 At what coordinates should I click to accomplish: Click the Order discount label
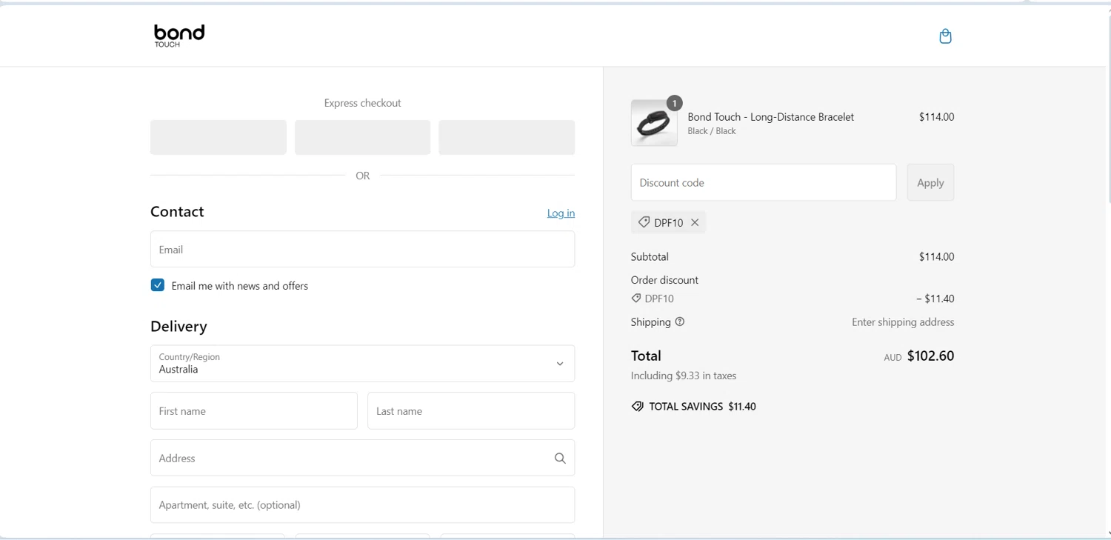pyautogui.click(x=664, y=280)
